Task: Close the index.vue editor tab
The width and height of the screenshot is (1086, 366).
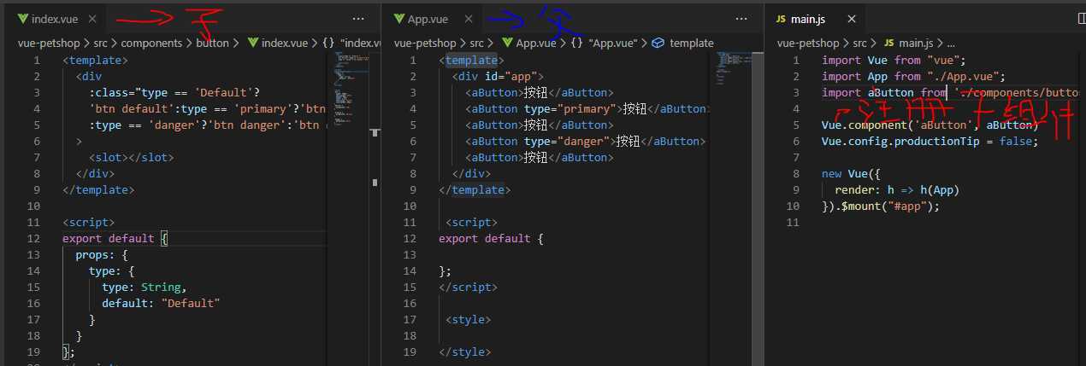Action: 91,18
